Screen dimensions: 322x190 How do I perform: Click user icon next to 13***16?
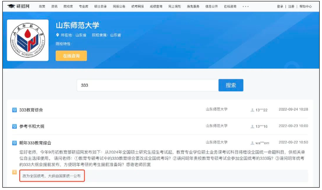252,126
